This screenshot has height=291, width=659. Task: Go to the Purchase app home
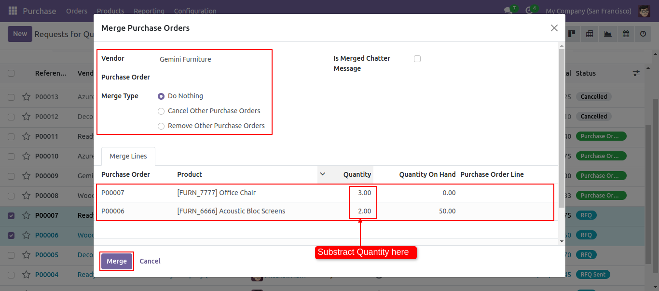(x=40, y=11)
